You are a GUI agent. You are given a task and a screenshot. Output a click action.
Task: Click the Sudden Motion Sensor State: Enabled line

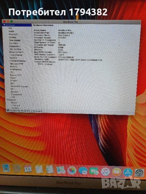point(45,64)
